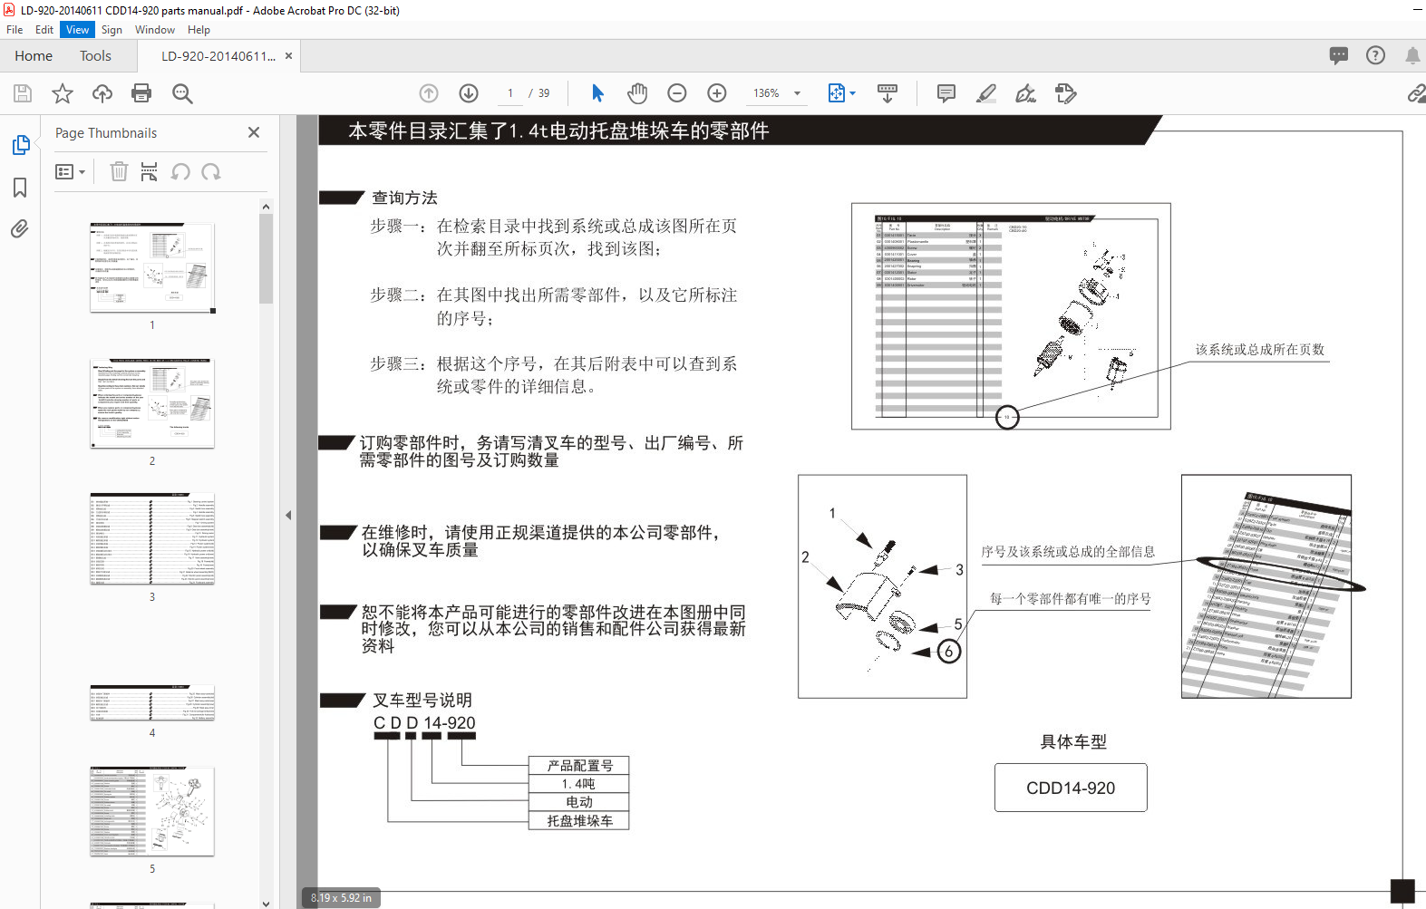
Task: Open the Bookmarks sidebar panel
Action: (x=20, y=188)
